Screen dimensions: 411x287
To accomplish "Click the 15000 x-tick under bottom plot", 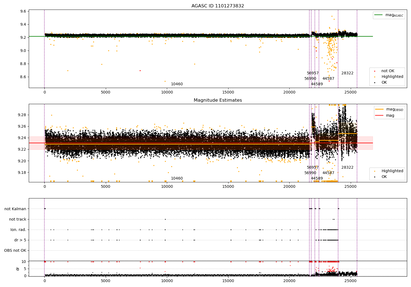I will pyautogui.click(x=228, y=281).
